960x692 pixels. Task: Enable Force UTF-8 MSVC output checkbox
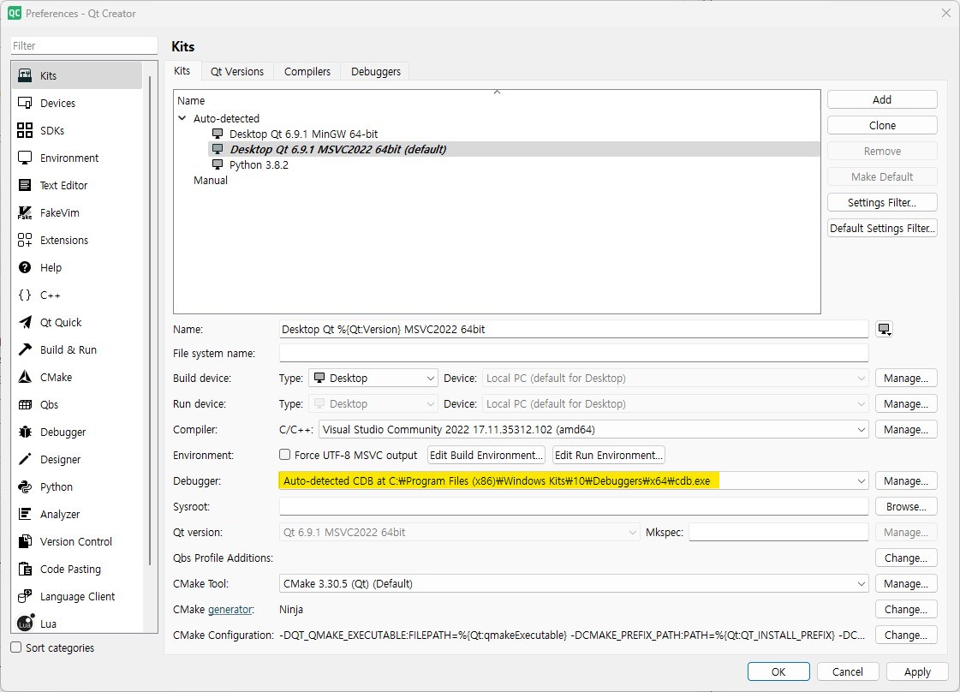point(284,455)
